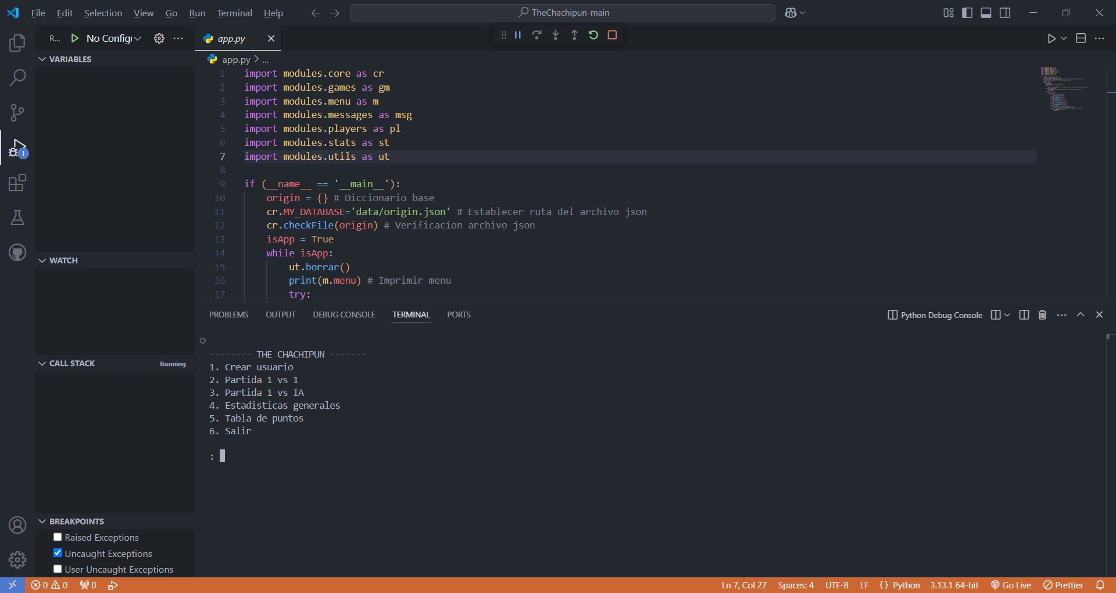1116x593 pixels.
Task: Switch to the Debug Console tab
Action: (x=344, y=315)
